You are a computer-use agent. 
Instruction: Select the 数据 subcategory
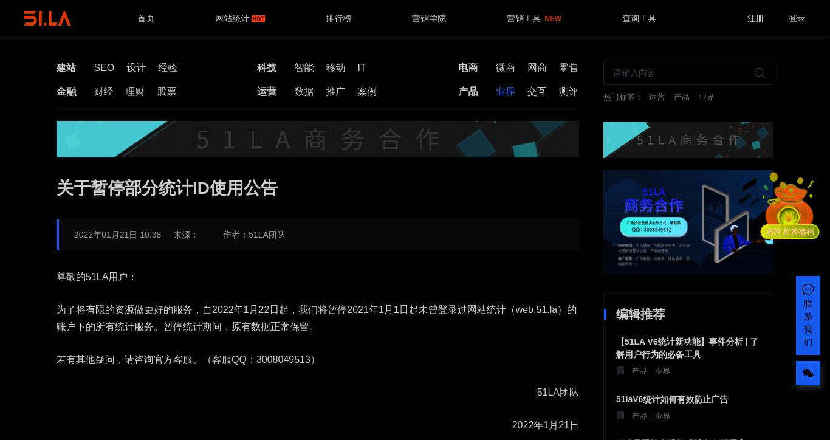point(304,92)
